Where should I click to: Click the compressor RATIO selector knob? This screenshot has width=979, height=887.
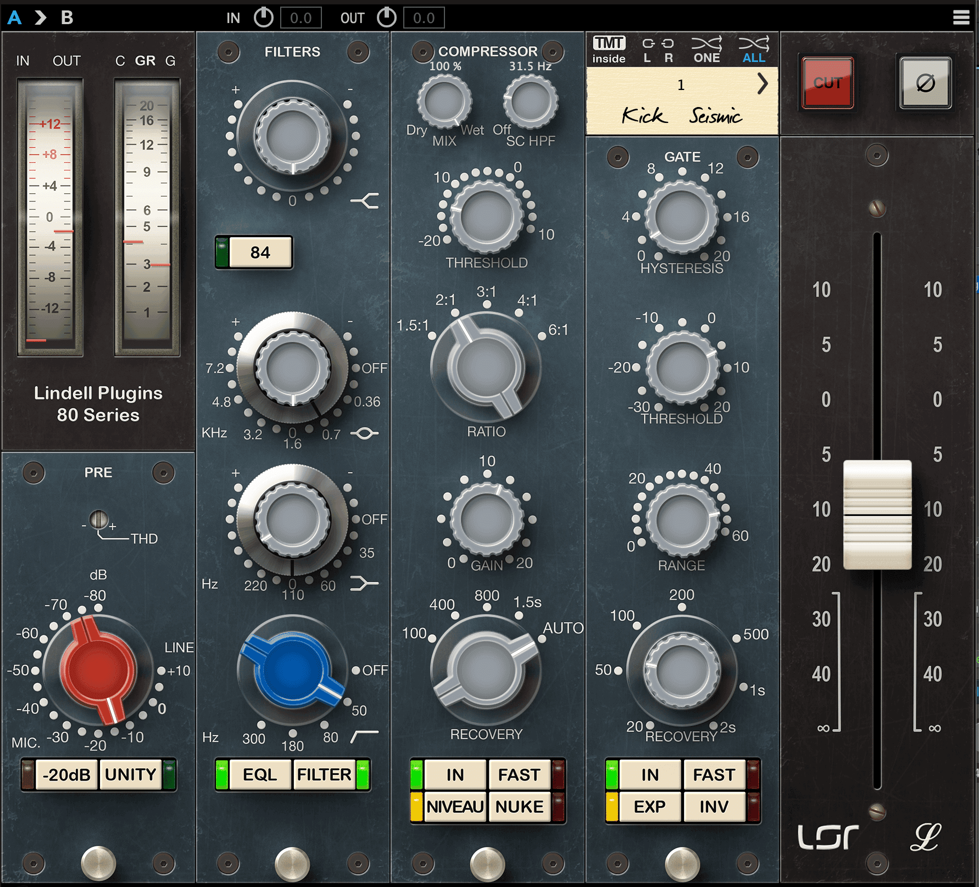pos(486,367)
